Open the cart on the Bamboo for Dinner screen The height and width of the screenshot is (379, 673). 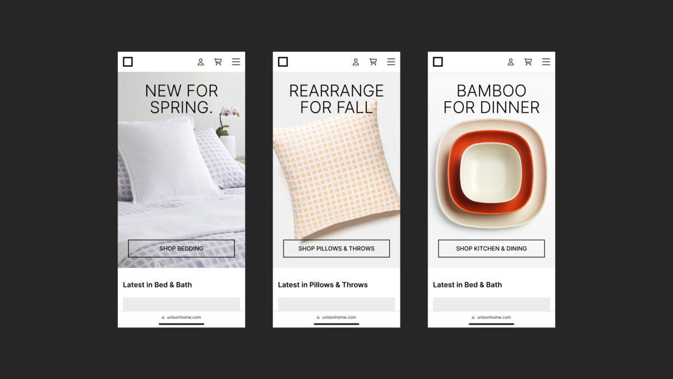(x=528, y=62)
